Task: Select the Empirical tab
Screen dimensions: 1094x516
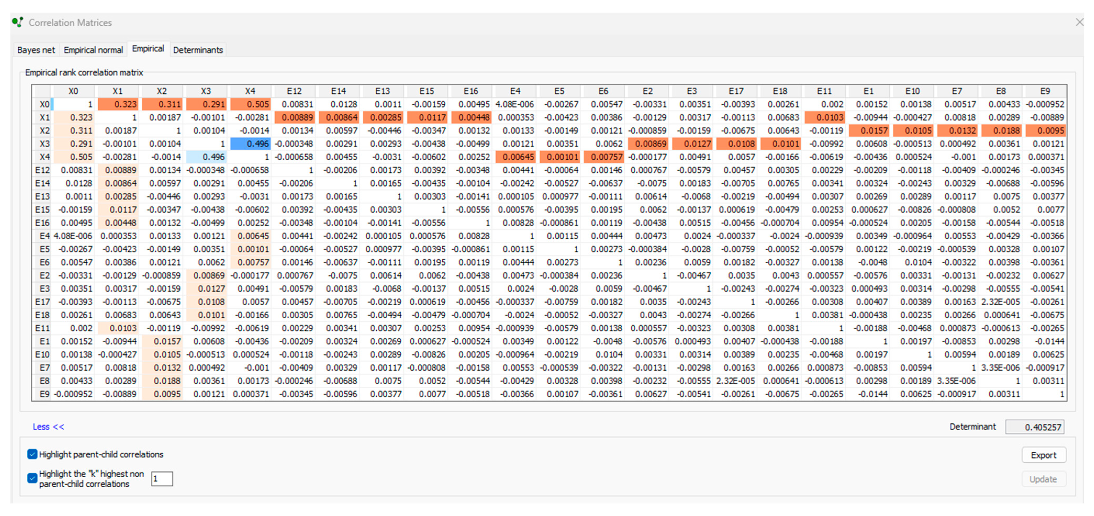Action: [x=148, y=49]
